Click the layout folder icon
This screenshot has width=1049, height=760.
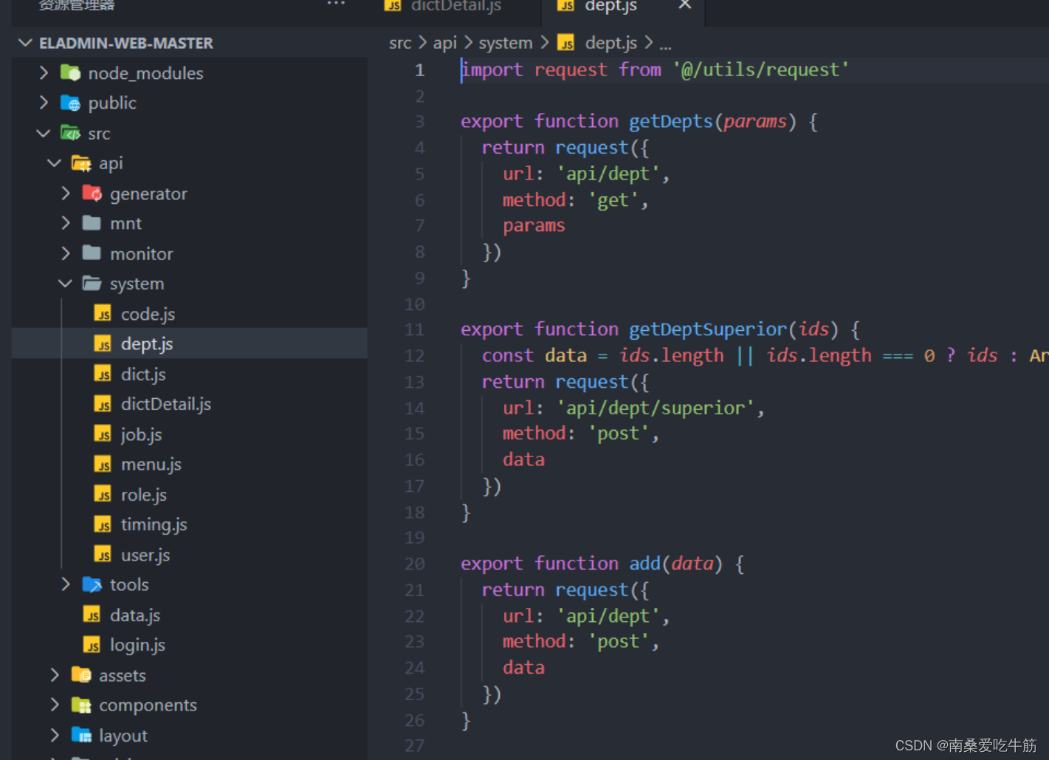coord(81,736)
